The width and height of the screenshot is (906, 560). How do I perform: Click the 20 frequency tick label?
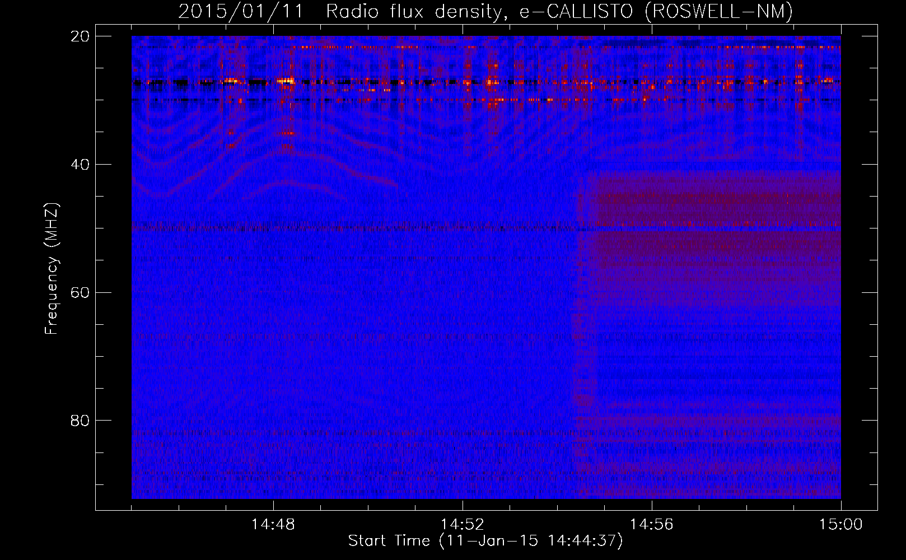[x=80, y=36]
